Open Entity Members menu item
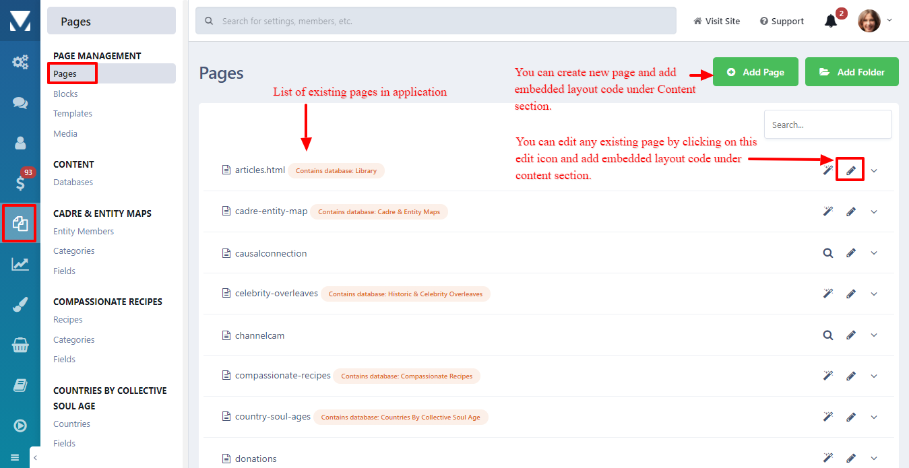909x468 pixels. pyautogui.click(x=84, y=231)
